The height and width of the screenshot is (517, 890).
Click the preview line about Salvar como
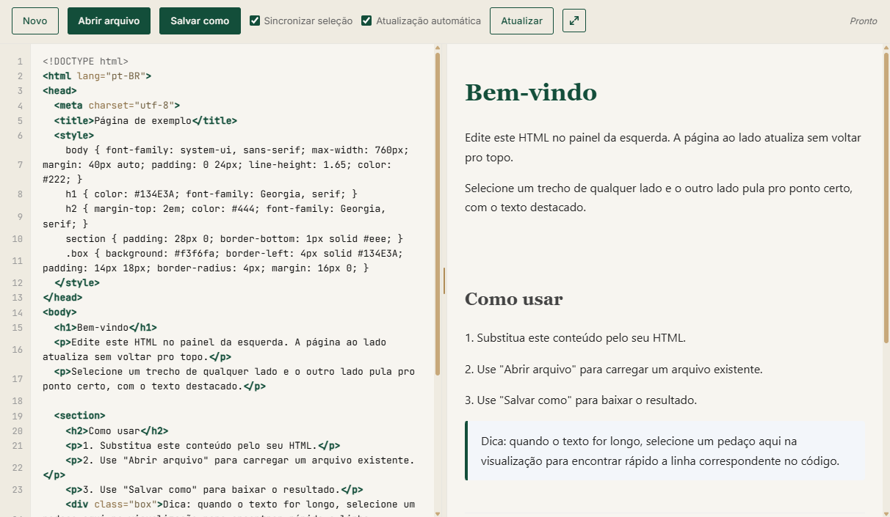tap(581, 400)
